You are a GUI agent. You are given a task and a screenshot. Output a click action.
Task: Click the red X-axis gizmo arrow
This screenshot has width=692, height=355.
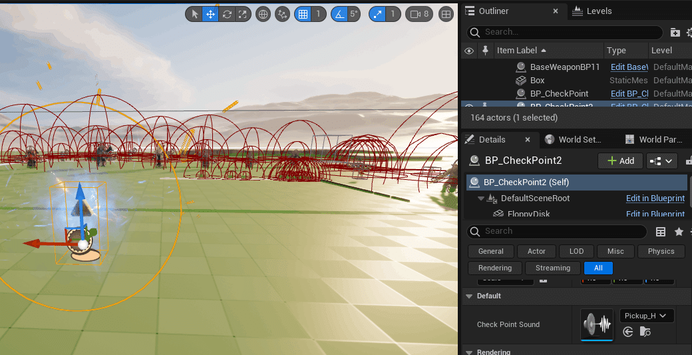pyautogui.click(x=33, y=244)
